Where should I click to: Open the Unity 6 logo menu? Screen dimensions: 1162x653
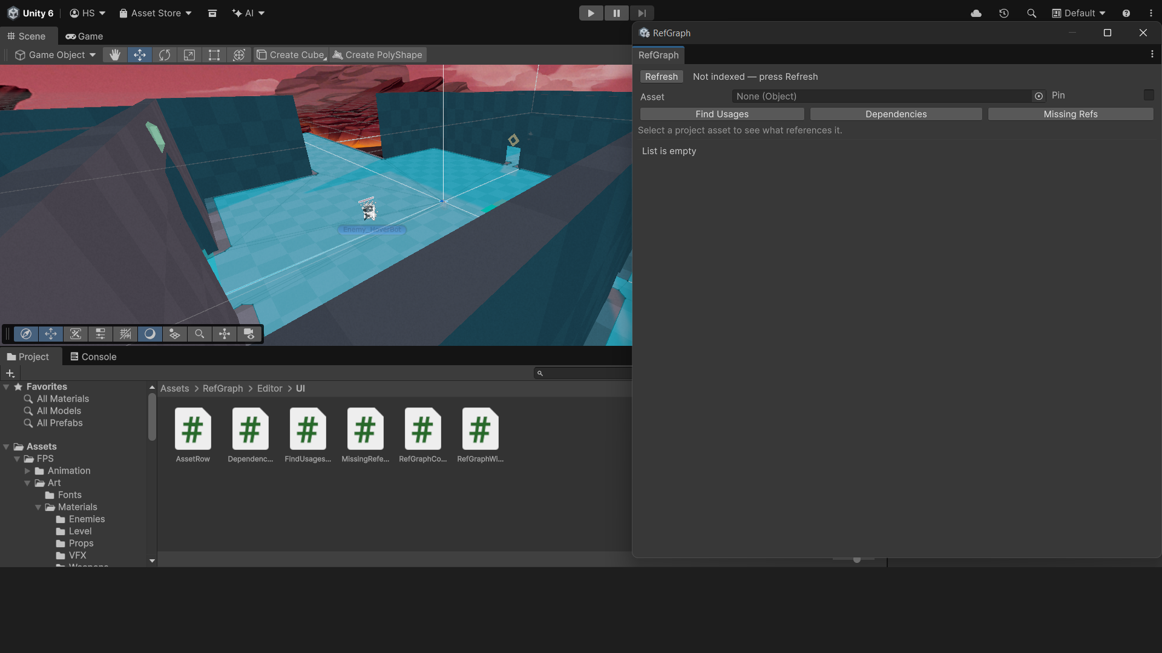(30, 13)
